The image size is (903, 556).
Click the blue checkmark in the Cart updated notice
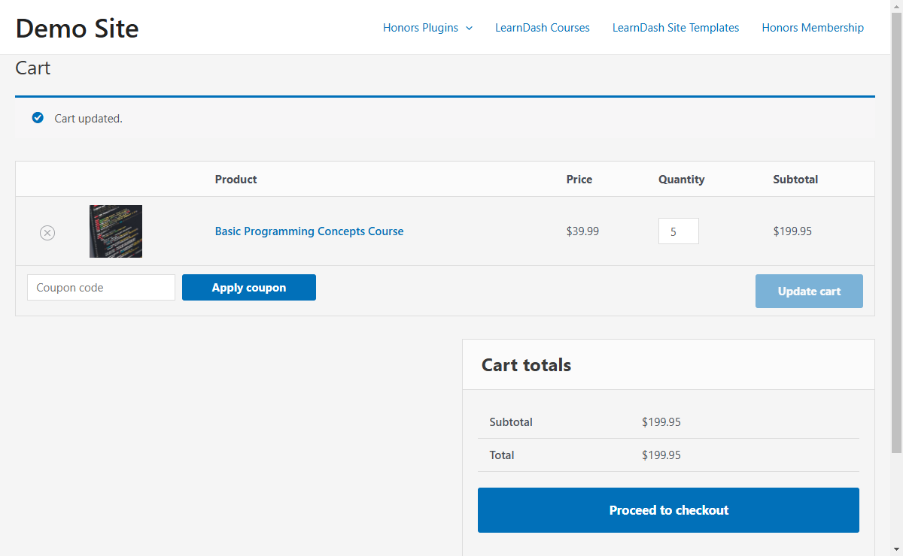pos(38,118)
